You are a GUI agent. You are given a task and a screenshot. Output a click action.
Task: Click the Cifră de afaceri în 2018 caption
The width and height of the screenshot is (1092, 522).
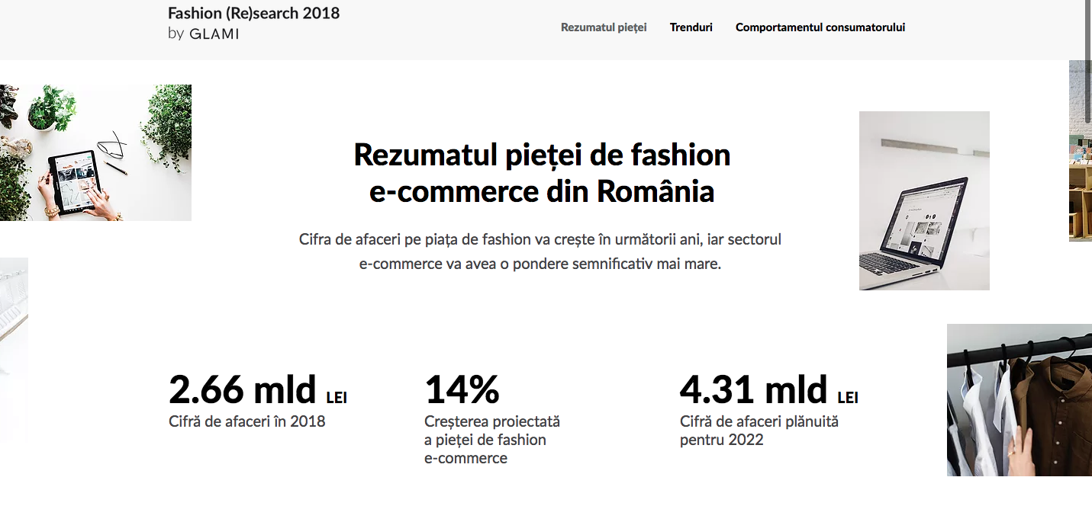246,421
